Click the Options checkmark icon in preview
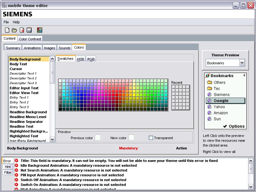The image size is (256, 192). click(x=225, y=126)
